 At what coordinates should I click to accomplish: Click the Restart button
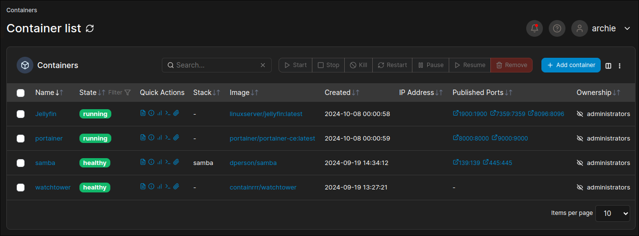[x=392, y=65]
